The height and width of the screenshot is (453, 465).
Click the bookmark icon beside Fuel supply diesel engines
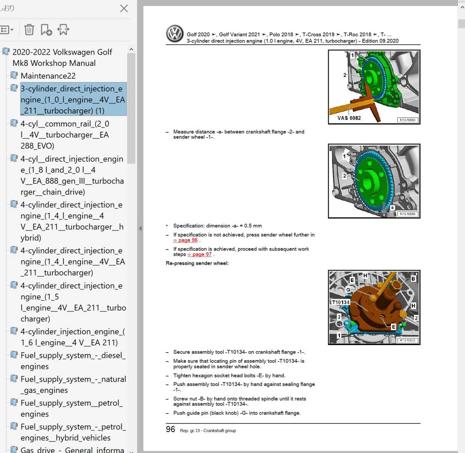click(x=14, y=355)
